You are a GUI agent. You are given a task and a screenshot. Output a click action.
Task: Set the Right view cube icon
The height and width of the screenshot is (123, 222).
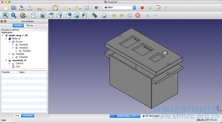point(59,15)
